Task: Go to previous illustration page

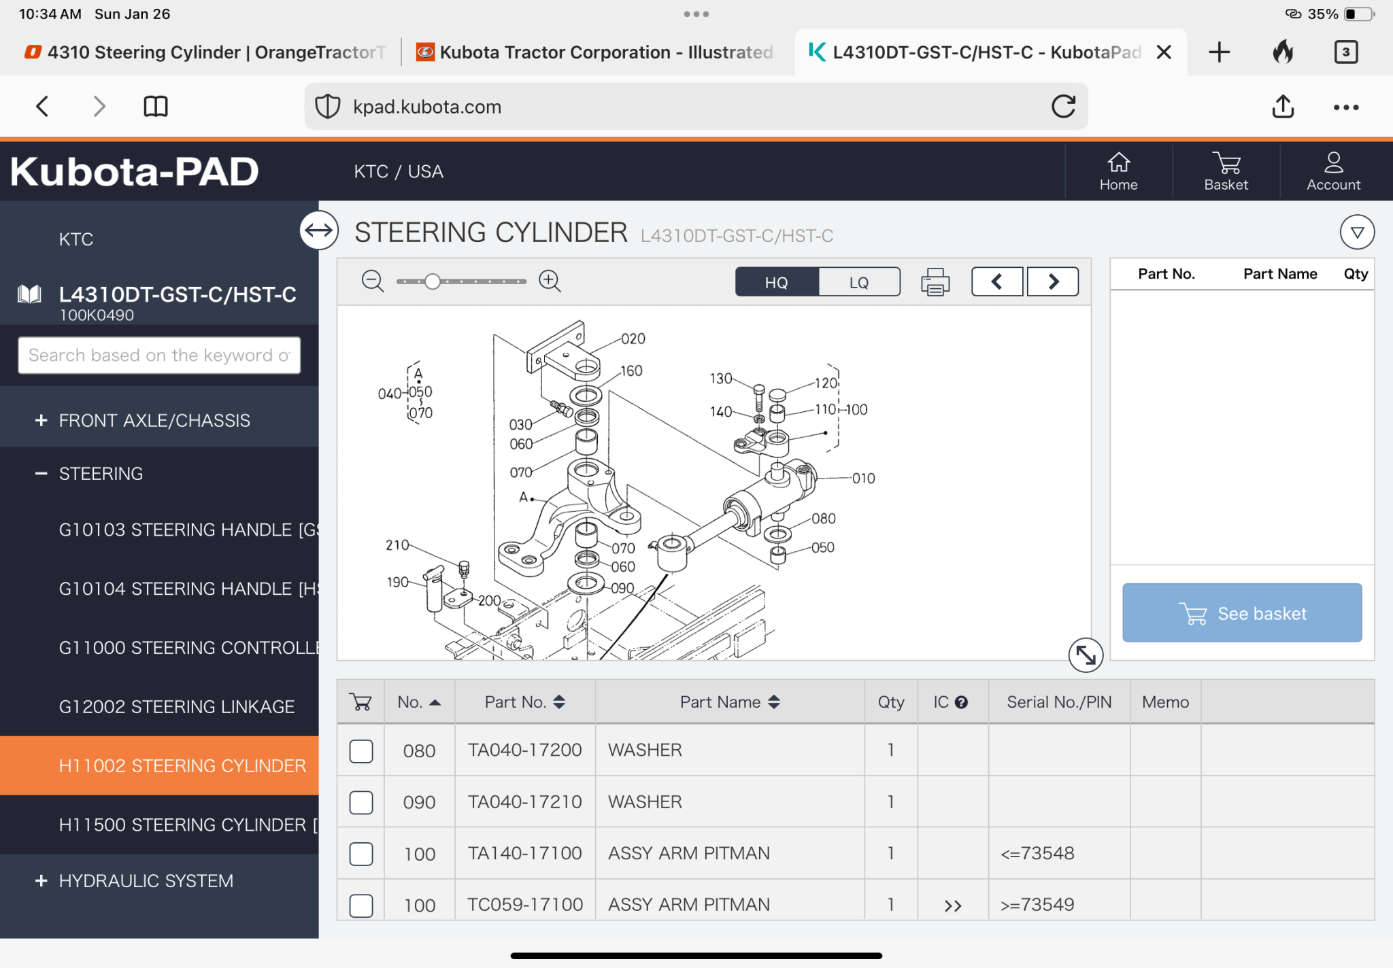Action: click(997, 281)
